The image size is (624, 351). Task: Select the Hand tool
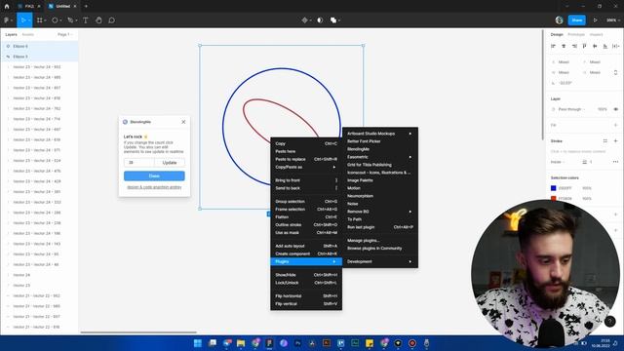tap(98, 20)
